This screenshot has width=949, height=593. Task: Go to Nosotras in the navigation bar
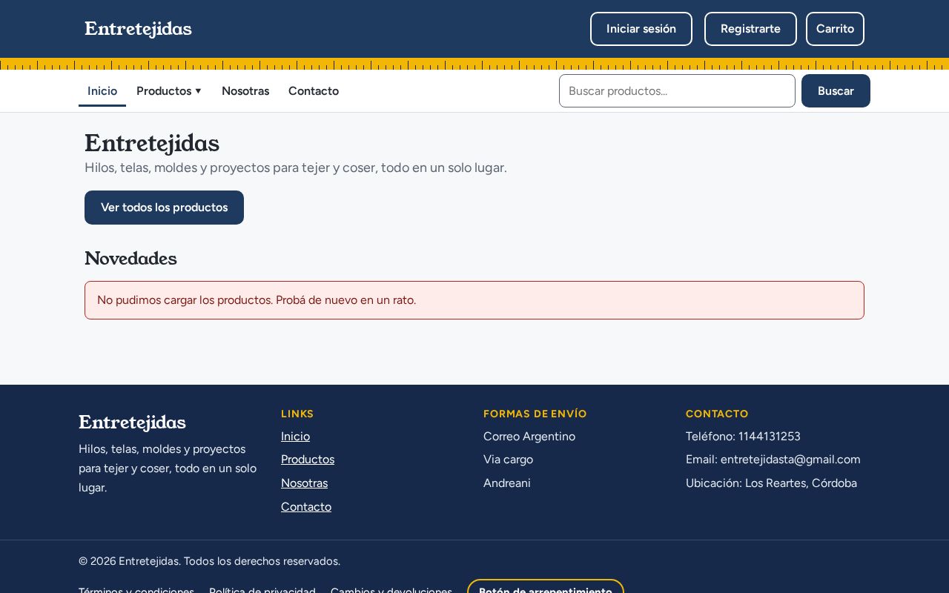(x=245, y=91)
